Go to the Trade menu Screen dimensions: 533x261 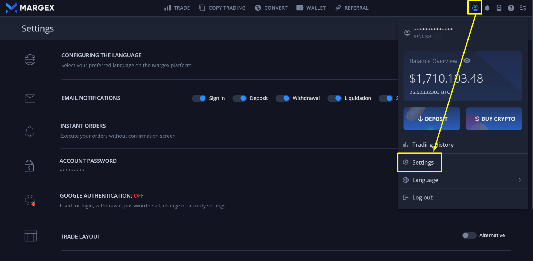pyautogui.click(x=177, y=8)
